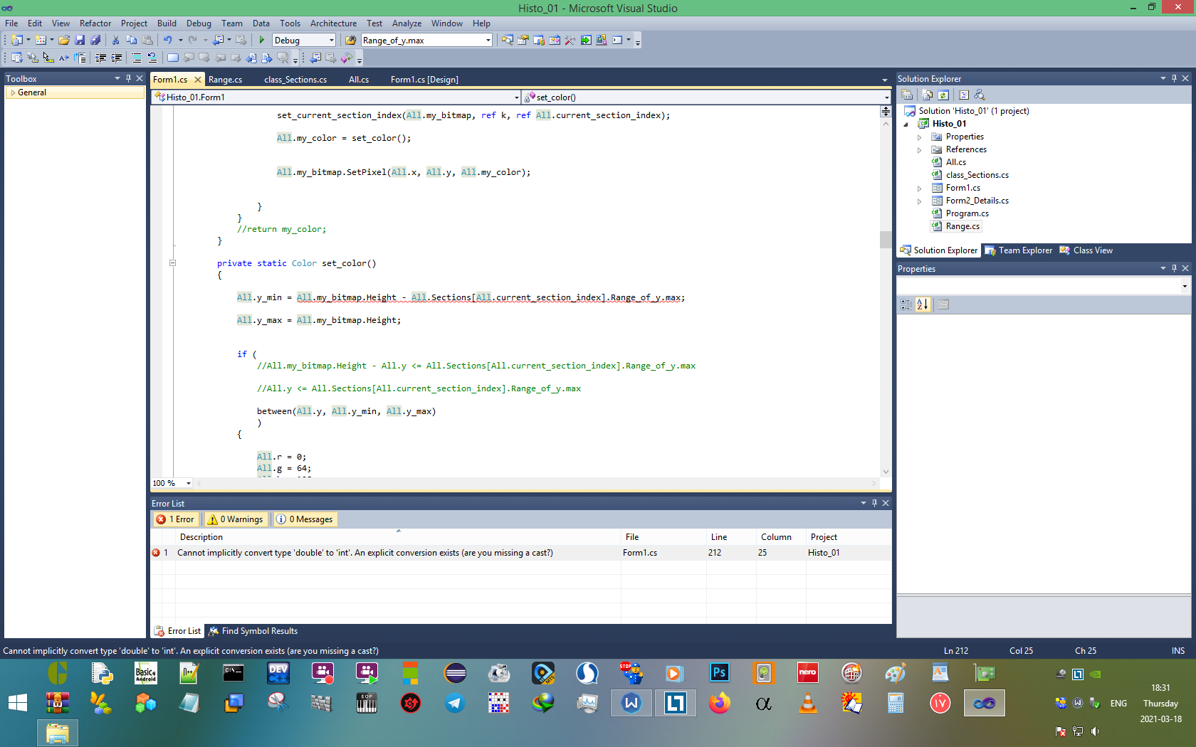
Task: Expand the Form2_Details.cs tree node
Action: [919, 201]
